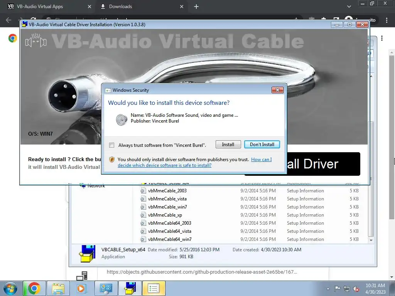Screen dimensions: 395x296
Task: Click the muted volume tray icon
Action: pyautogui.click(x=356, y=289)
